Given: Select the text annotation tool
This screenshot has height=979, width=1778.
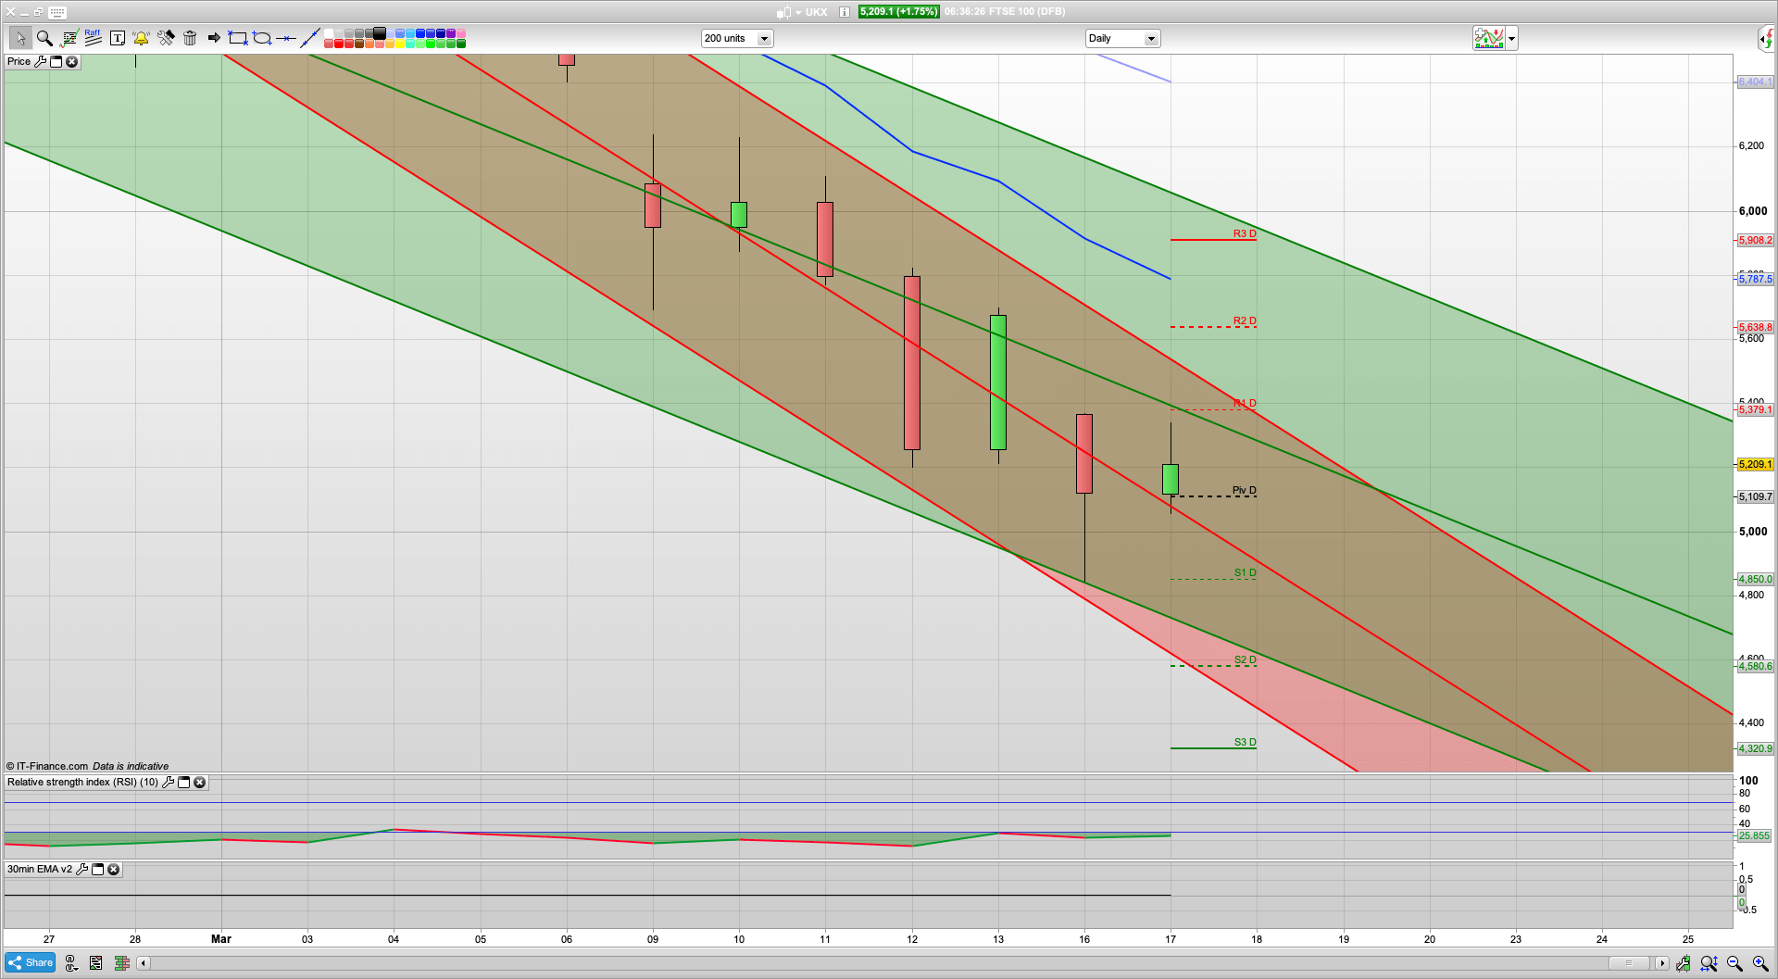Looking at the screenshot, I should click(x=117, y=38).
